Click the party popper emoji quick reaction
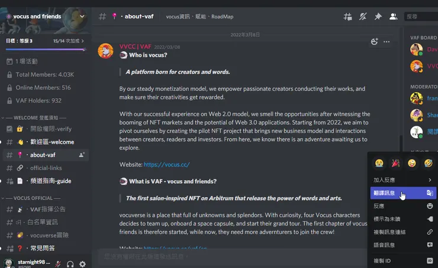The width and height of the screenshot is (438, 268). pyautogui.click(x=395, y=162)
